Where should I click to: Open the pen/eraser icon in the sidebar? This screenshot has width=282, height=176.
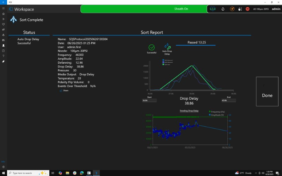click(3, 61)
